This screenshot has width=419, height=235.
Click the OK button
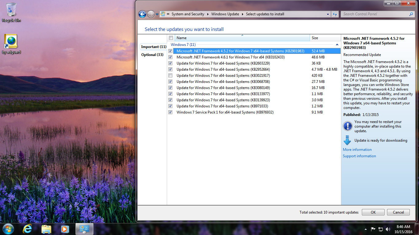point(373,212)
